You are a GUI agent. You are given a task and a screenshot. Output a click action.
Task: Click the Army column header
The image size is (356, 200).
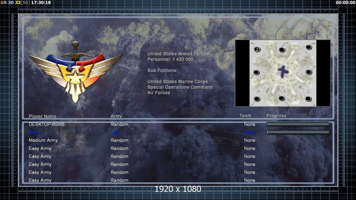pos(116,116)
